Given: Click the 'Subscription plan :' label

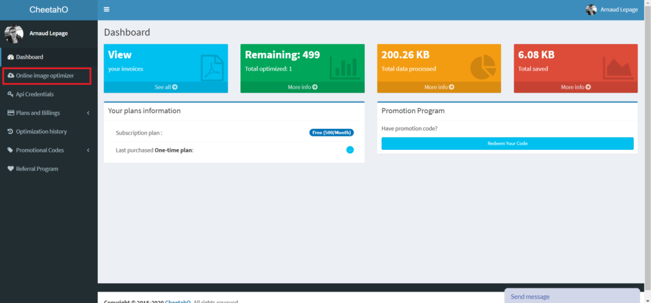Looking at the screenshot, I should click(139, 133).
